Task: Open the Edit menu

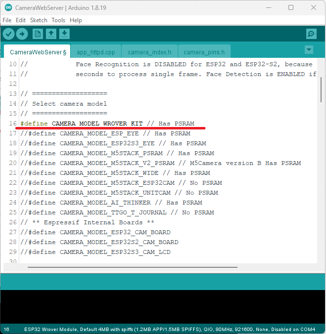Action: [21, 20]
